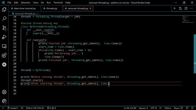Click zomcast-threads.py breadcrumb
Viewport: 196px width, 110px height.
pyautogui.click(x=25, y=13)
